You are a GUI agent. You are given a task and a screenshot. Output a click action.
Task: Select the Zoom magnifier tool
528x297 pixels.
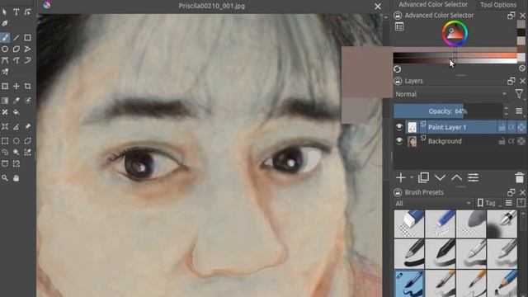[5, 178]
